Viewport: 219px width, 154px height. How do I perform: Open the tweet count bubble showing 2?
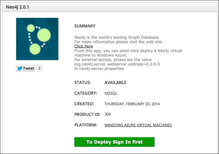coord(39,68)
